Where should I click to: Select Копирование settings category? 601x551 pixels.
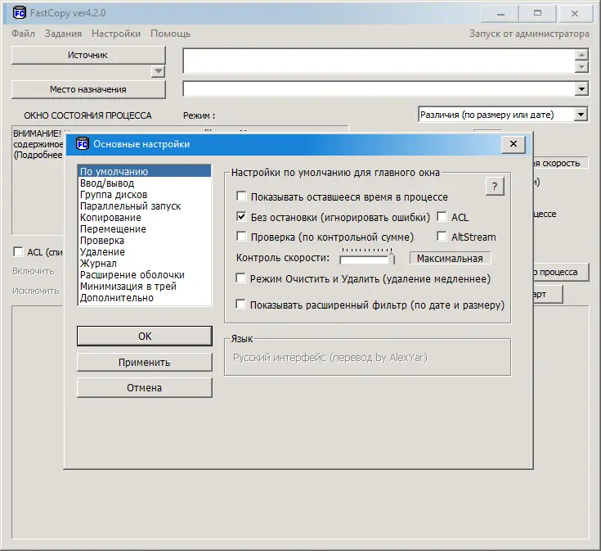click(x=144, y=218)
